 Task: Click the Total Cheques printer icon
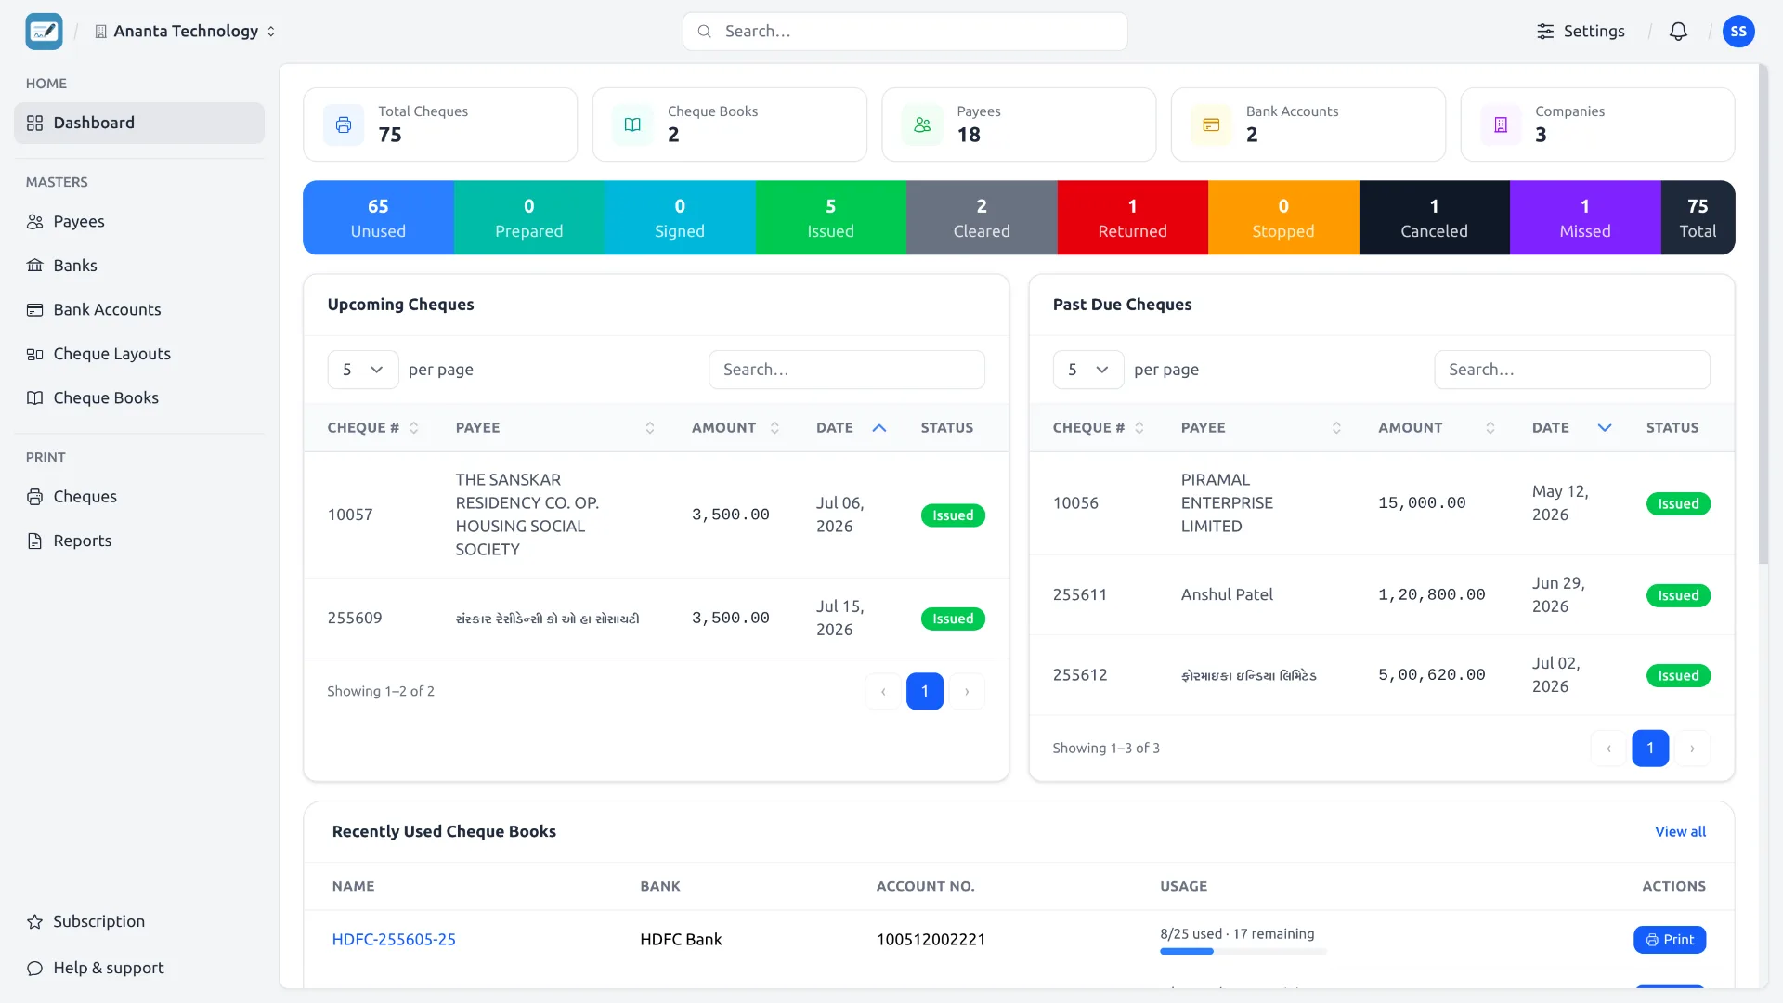(344, 124)
